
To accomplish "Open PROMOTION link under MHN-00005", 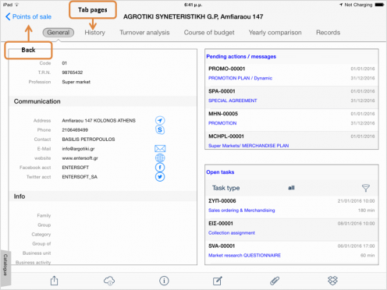I will pyautogui.click(x=222, y=123).
